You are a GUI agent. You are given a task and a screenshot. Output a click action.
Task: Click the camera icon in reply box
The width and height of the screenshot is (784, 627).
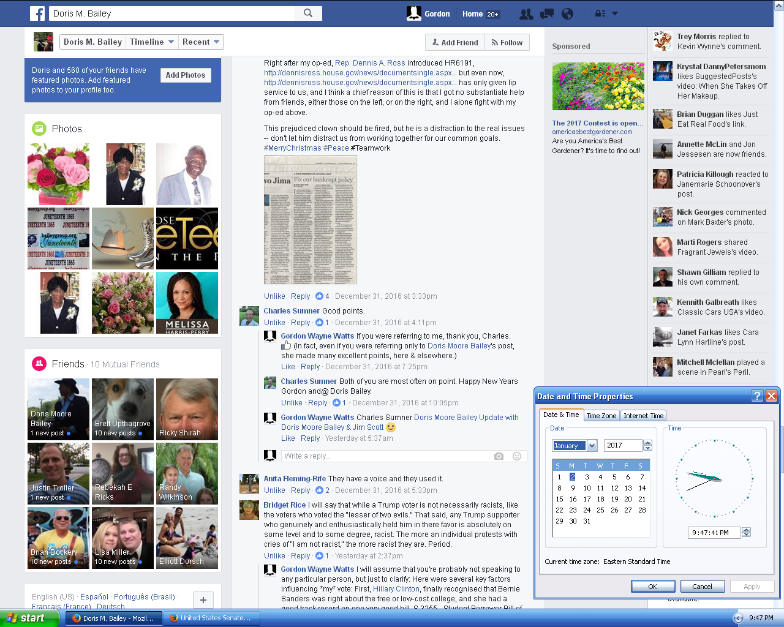(x=499, y=456)
